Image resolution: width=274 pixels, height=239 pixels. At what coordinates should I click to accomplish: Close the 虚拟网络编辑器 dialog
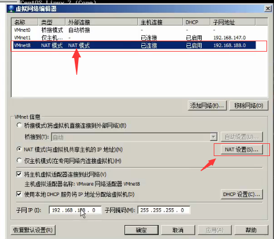click(268, 9)
